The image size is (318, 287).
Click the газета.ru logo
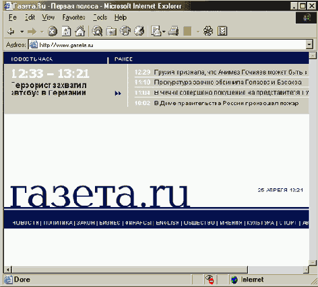100,196
